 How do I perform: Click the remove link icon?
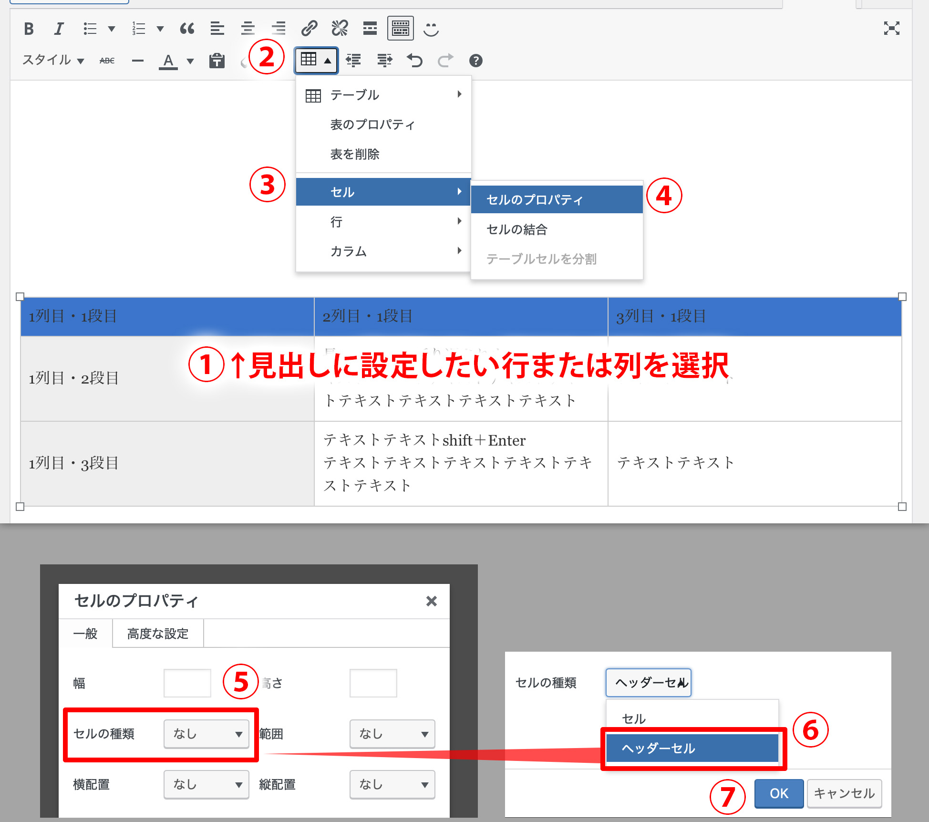click(340, 29)
